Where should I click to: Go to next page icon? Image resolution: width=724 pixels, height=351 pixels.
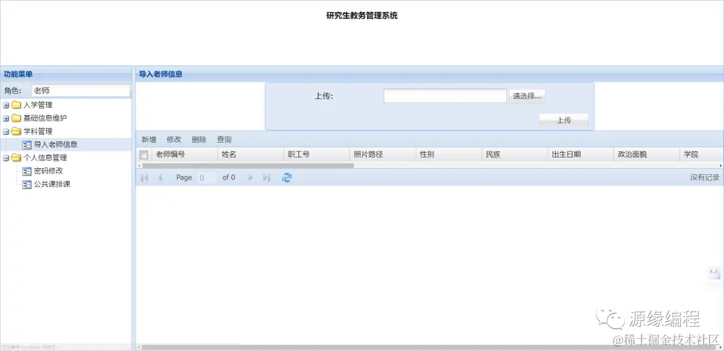(x=251, y=178)
